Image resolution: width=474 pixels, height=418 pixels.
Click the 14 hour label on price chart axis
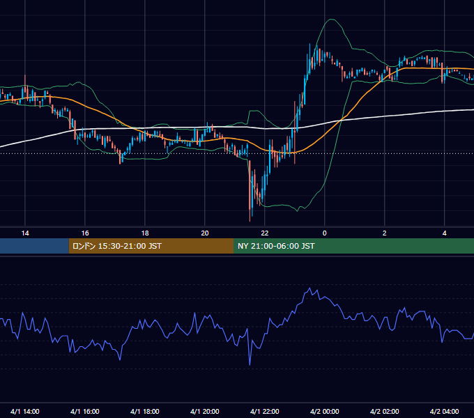(25, 233)
